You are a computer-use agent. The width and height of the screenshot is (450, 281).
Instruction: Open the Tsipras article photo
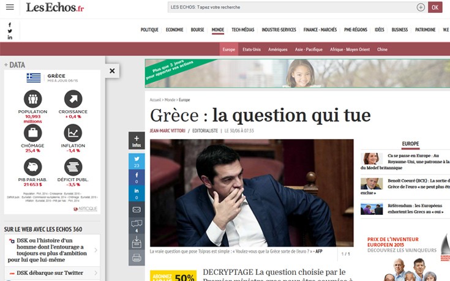click(252, 192)
